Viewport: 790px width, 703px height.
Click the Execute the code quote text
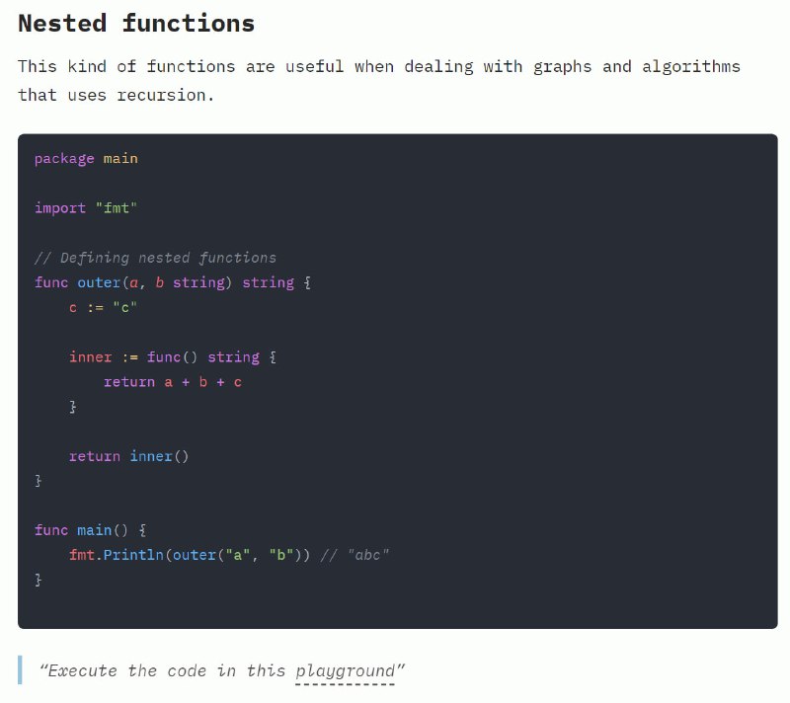[x=222, y=671]
